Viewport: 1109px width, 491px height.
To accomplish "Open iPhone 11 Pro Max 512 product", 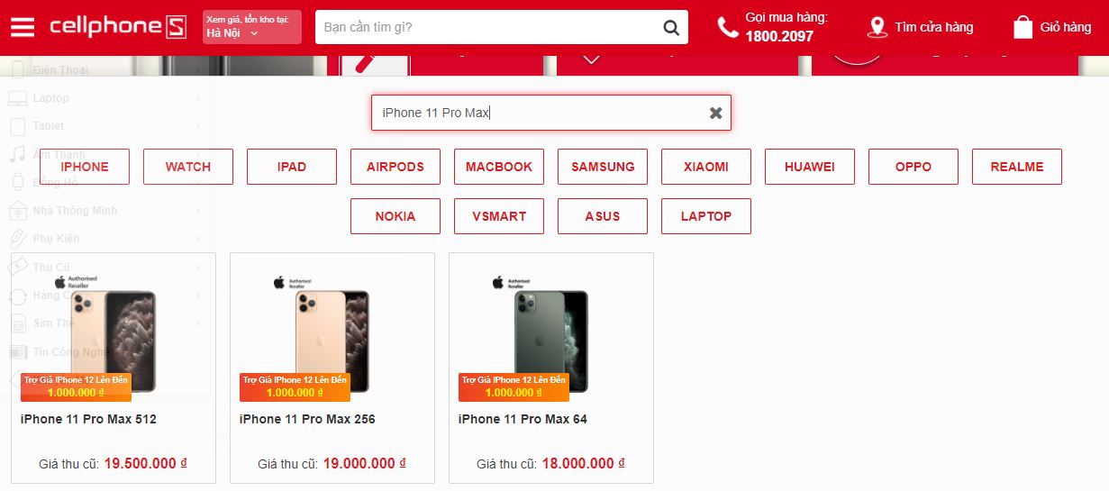I will (x=88, y=419).
